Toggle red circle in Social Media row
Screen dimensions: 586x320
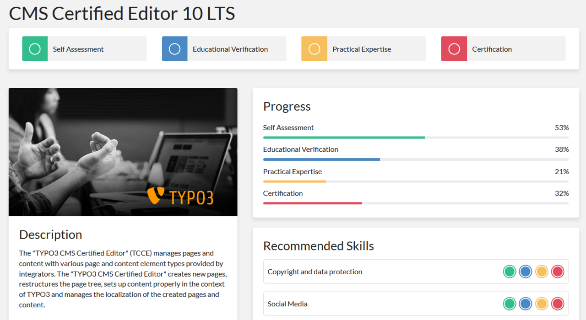pos(558,304)
